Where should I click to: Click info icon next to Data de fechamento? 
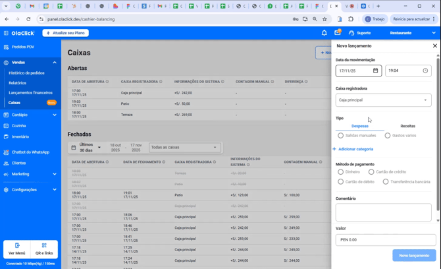click(x=164, y=162)
